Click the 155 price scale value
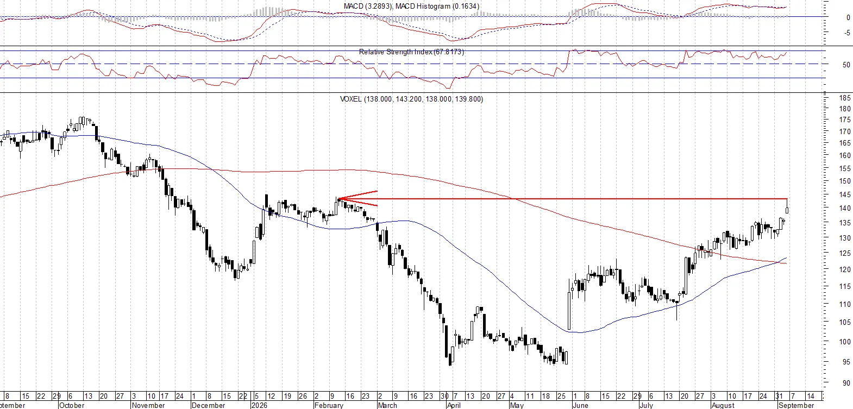The width and height of the screenshot is (853, 409). (845, 169)
